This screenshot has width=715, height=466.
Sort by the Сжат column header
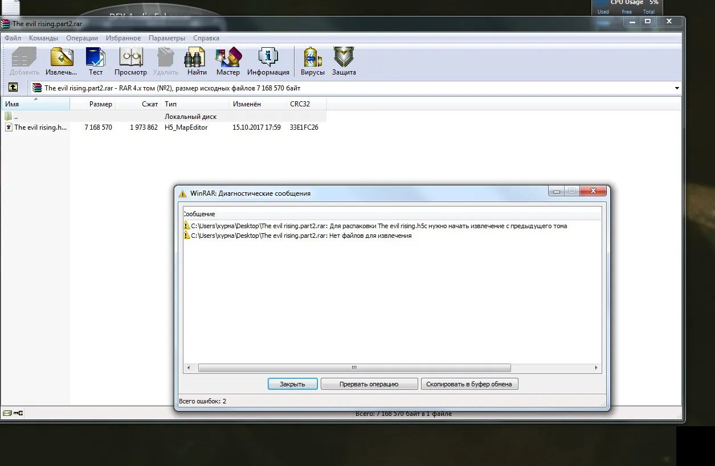138,104
